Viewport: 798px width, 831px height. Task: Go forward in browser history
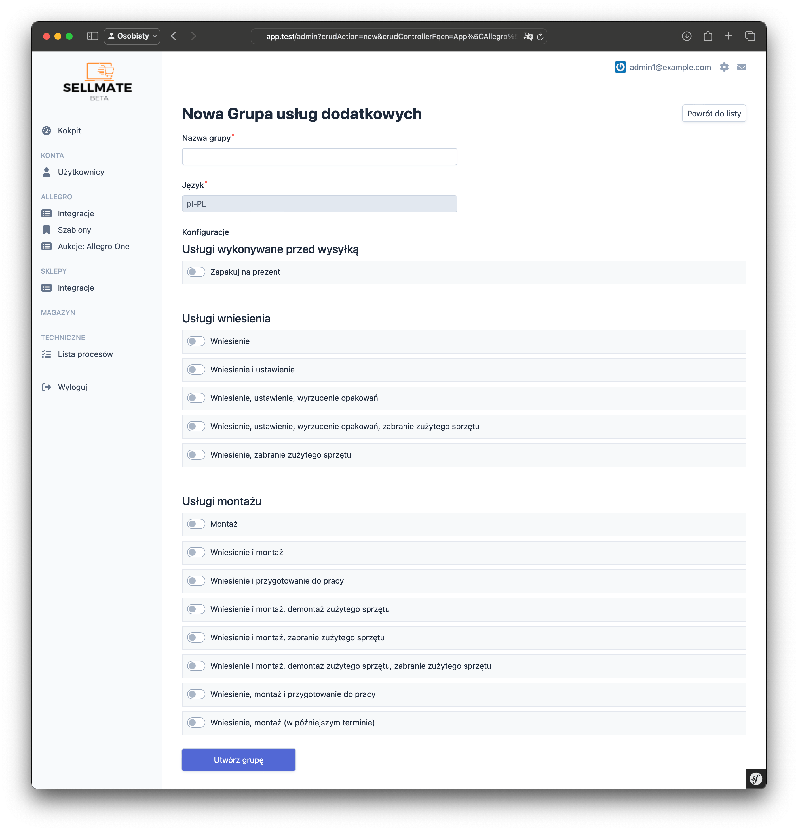tap(194, 36)
